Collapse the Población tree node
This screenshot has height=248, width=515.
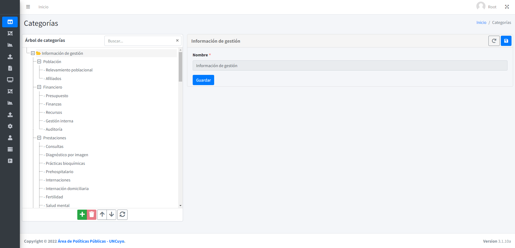(39, 62)
